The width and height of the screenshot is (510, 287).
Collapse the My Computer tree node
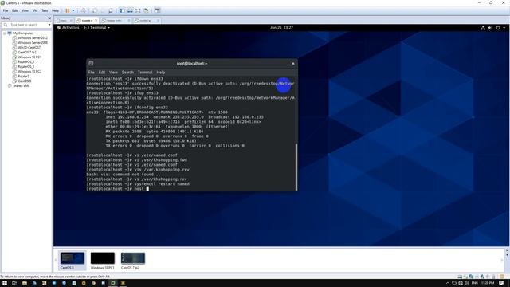[5, 33]
